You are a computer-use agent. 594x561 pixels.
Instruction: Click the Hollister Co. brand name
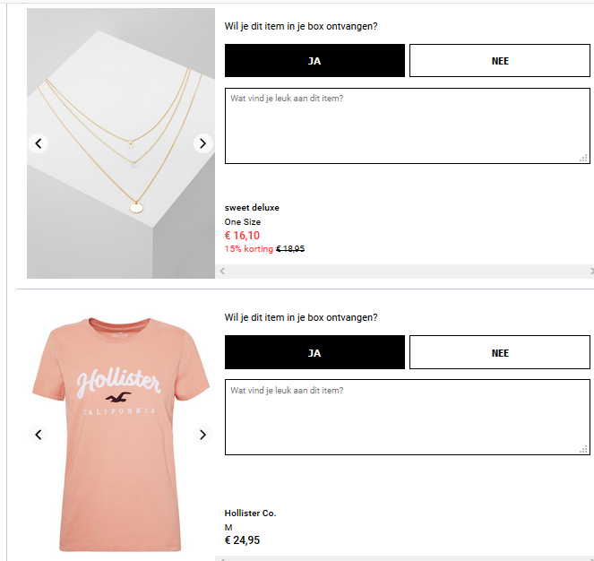[x=250, y=514]
